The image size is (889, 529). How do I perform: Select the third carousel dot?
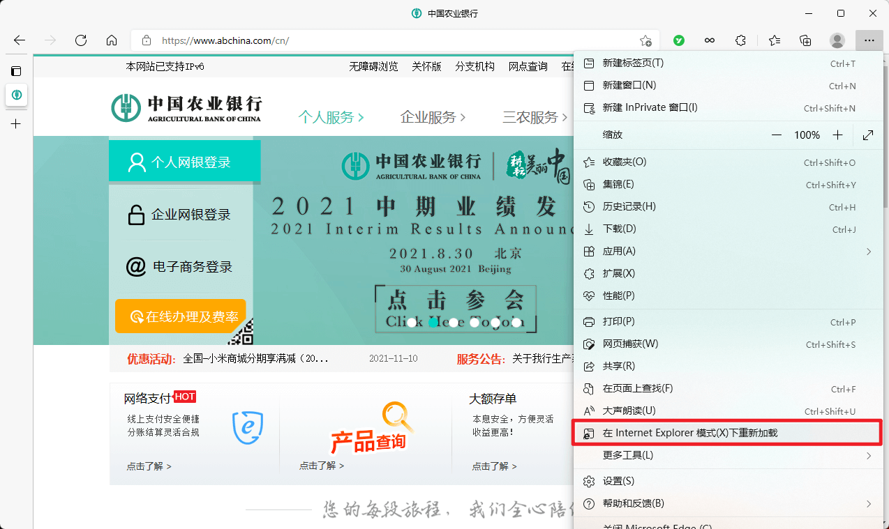454,322
